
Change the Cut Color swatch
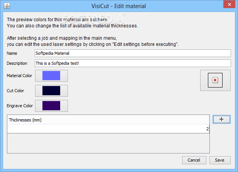51,91
